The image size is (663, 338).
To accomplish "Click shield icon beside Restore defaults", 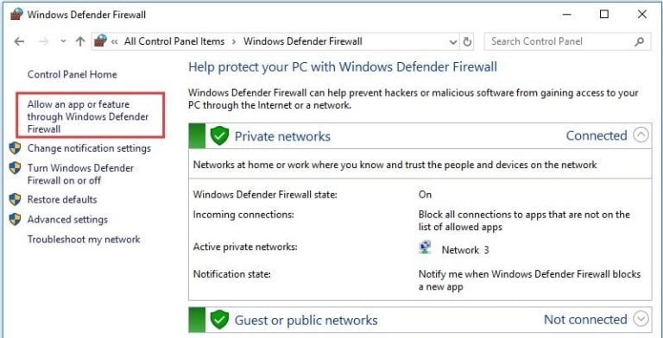I will (x=15, y=199).
